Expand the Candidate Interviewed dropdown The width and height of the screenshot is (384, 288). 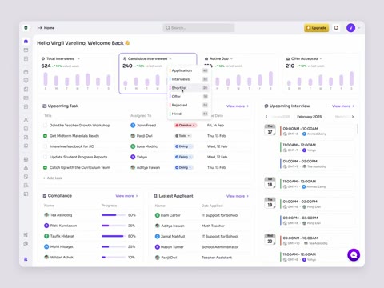click(x=170, y=58)
